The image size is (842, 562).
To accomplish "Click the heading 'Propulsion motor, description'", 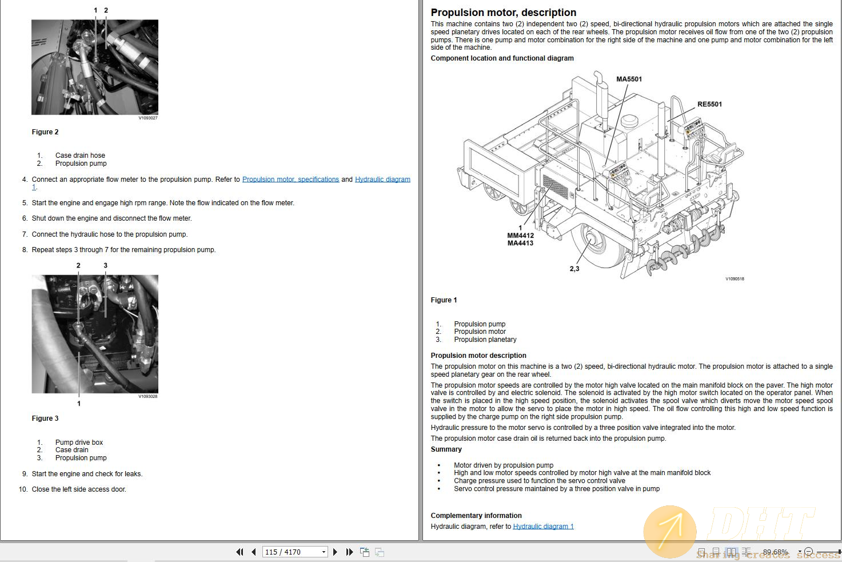I will 504,13.
